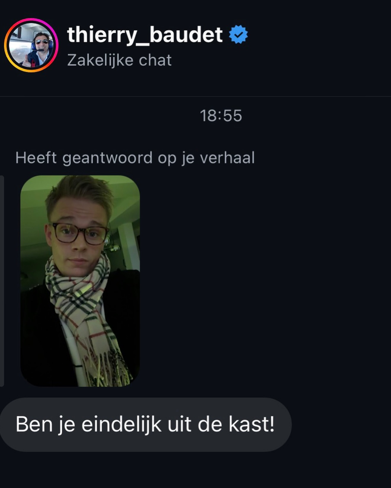This screenshot has height=488, width=391.
Task: Click the gray reply bar beside the story
Action: (2, 281)
